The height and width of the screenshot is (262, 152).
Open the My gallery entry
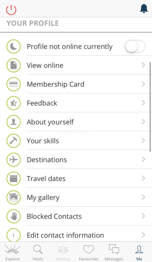coord(76,197)
